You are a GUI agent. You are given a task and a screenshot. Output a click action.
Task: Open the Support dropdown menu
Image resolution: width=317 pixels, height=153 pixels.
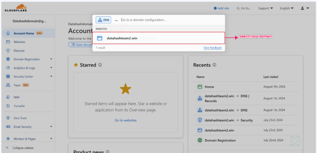pyautogui.click(x=265, y=8)
